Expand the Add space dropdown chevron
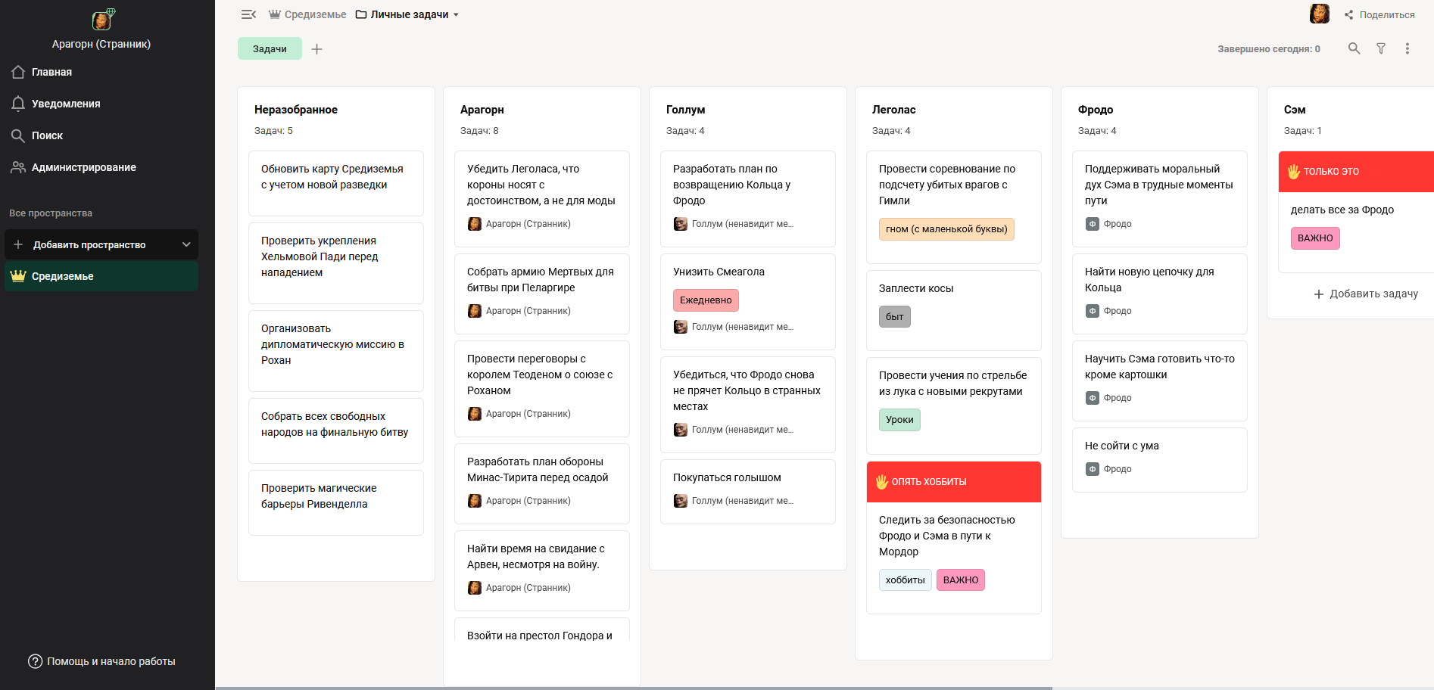This screenshot has height=690, width=1434. point(186,244)
